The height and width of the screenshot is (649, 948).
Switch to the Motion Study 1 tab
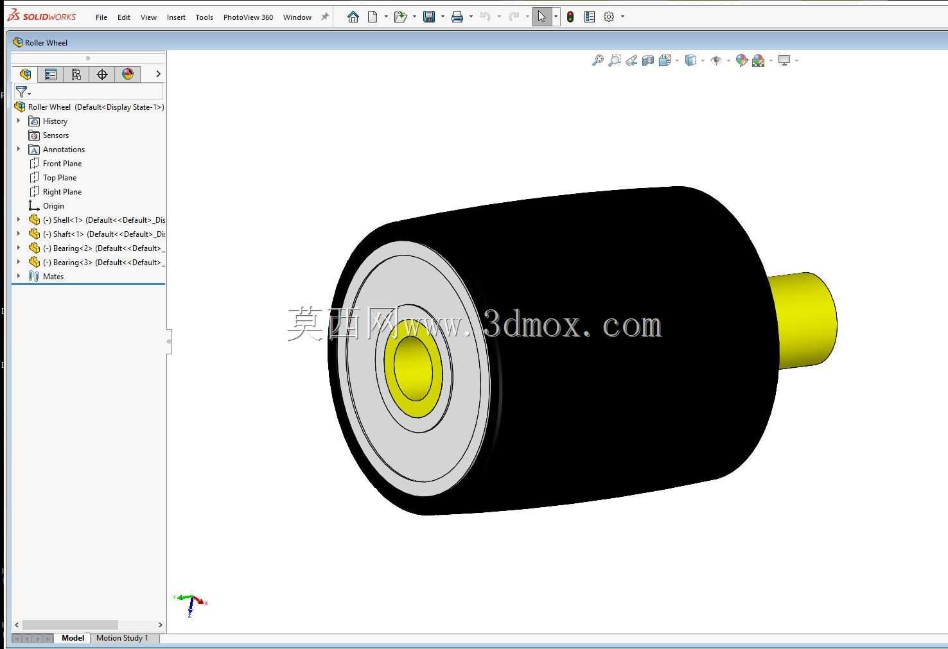tap(122, 638)
